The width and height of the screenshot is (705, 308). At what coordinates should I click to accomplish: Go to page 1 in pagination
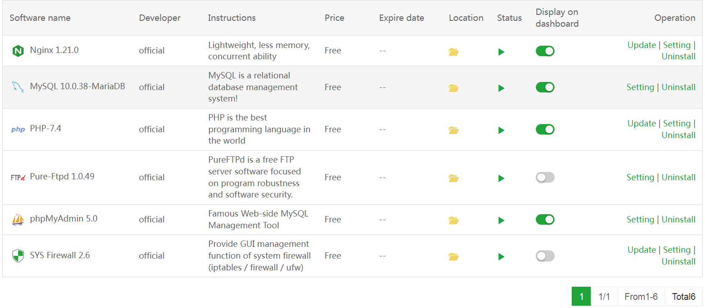pyautogui.click(x=581, y=297)
